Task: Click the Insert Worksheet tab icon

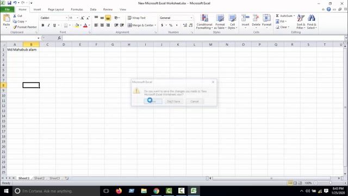Action: tap(66, 178)
